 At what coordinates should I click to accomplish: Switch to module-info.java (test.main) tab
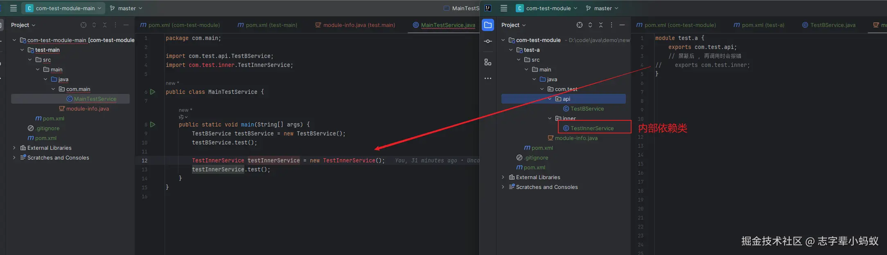point(355,25)
